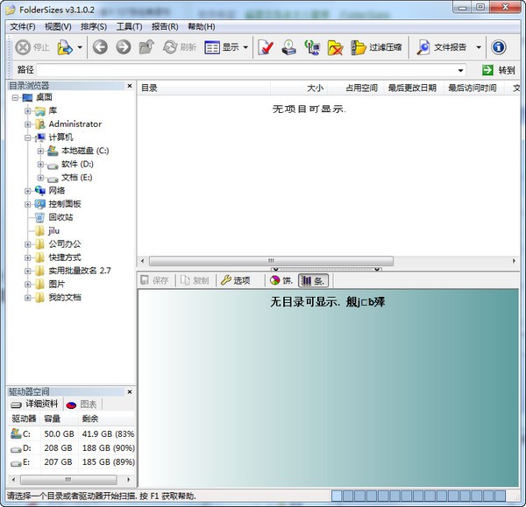The height and width of the screenshot is (507, 526).
Task: Open the 报告(R) menu
Action: pyautogui.click(x=165, y=26)
